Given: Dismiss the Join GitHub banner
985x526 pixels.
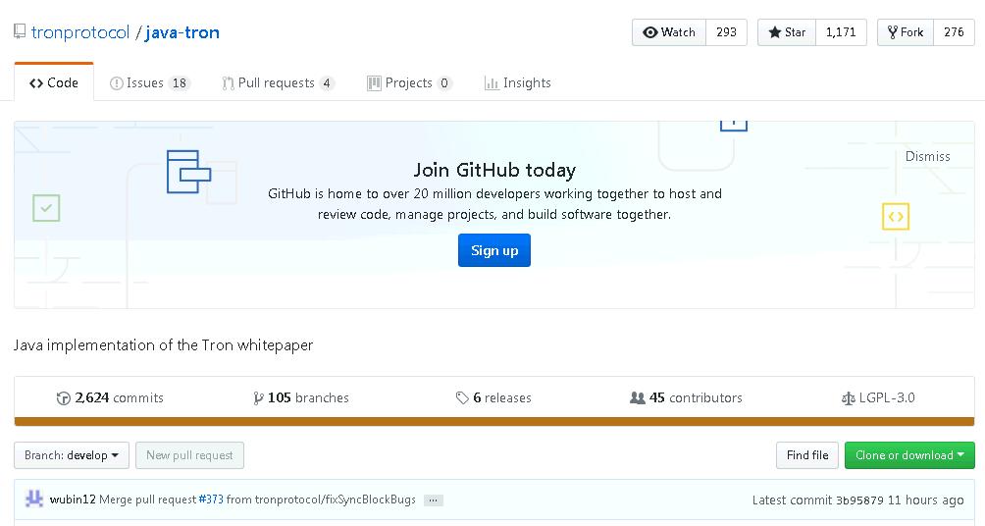Looking at the screenshot, I should pyautogui.click(x=927, y=156).
